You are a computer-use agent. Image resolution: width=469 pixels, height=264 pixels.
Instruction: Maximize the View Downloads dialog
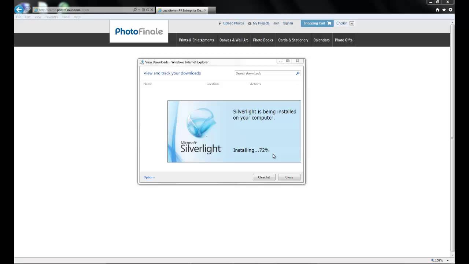point(288,61)
